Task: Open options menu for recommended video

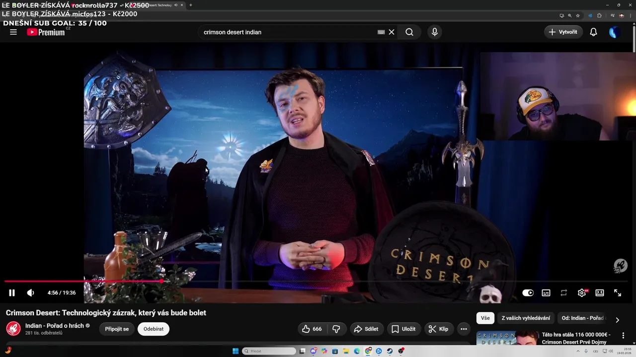Action: [x=623, y=336]
